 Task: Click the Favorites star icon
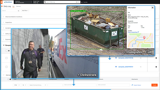pos(82,2)
